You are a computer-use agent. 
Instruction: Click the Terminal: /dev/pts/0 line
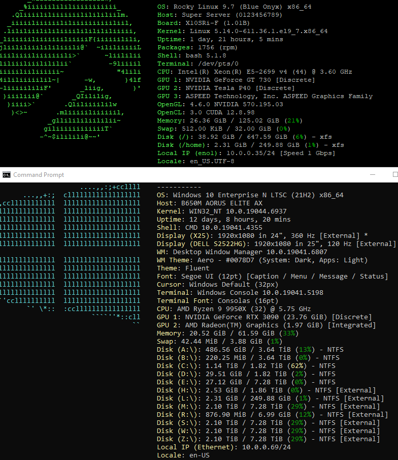coord(198,64)
